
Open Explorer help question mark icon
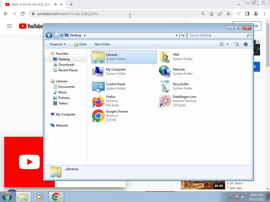[246, 44]
